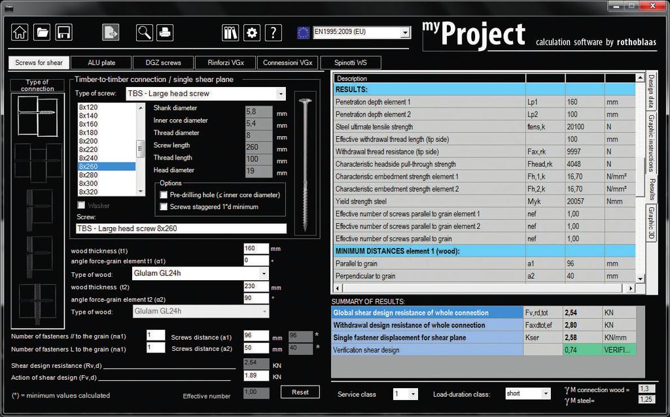Open Results side tab
The image size is (670, 417).
[651, 189]
